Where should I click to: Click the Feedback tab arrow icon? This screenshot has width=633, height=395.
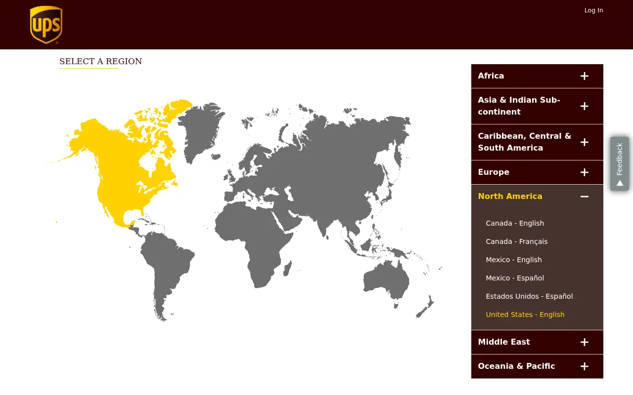pos(620,183)
